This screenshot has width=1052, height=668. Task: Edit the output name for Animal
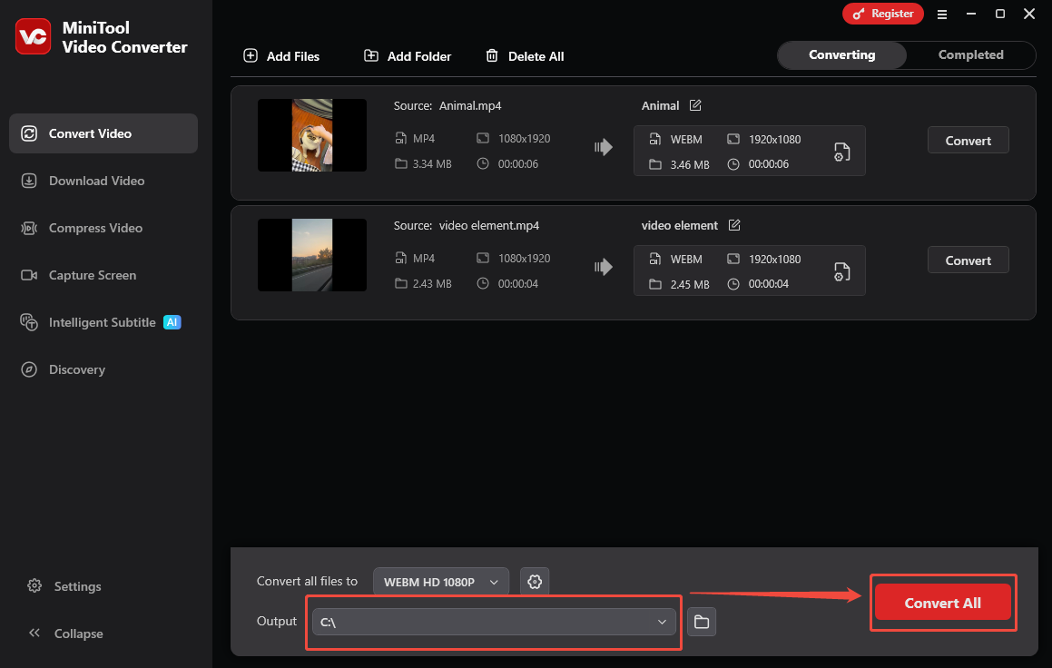pos(694,105)
